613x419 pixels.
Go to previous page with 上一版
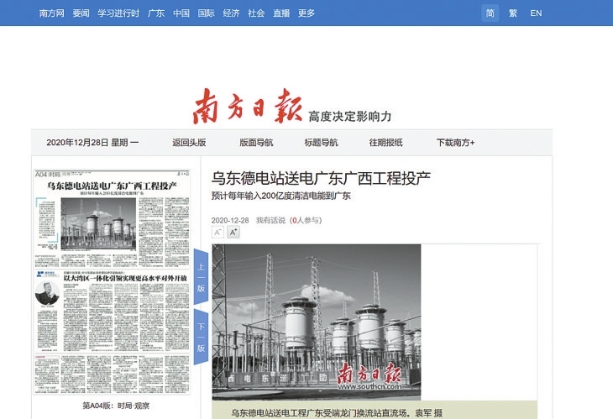click(x=201, y=277)
